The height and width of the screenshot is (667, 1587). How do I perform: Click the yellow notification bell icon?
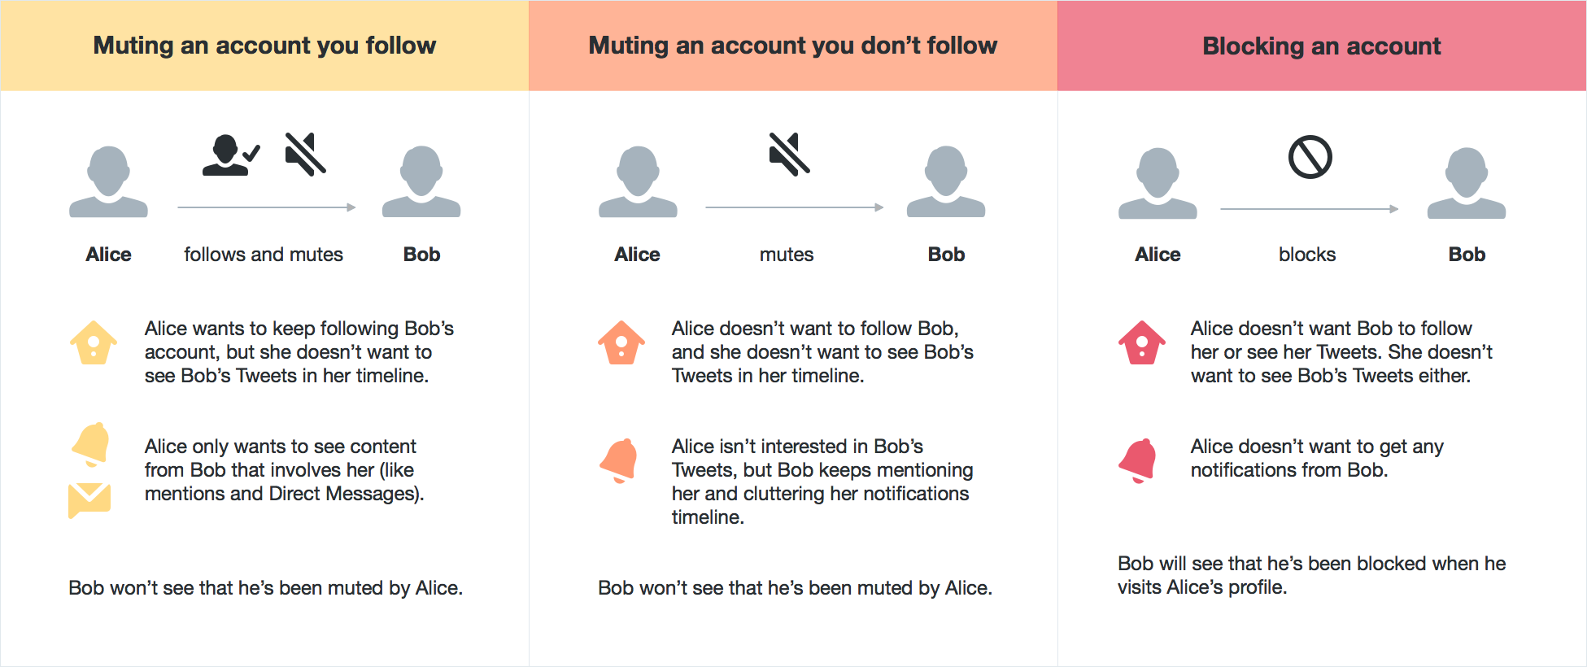pos(91,444)
